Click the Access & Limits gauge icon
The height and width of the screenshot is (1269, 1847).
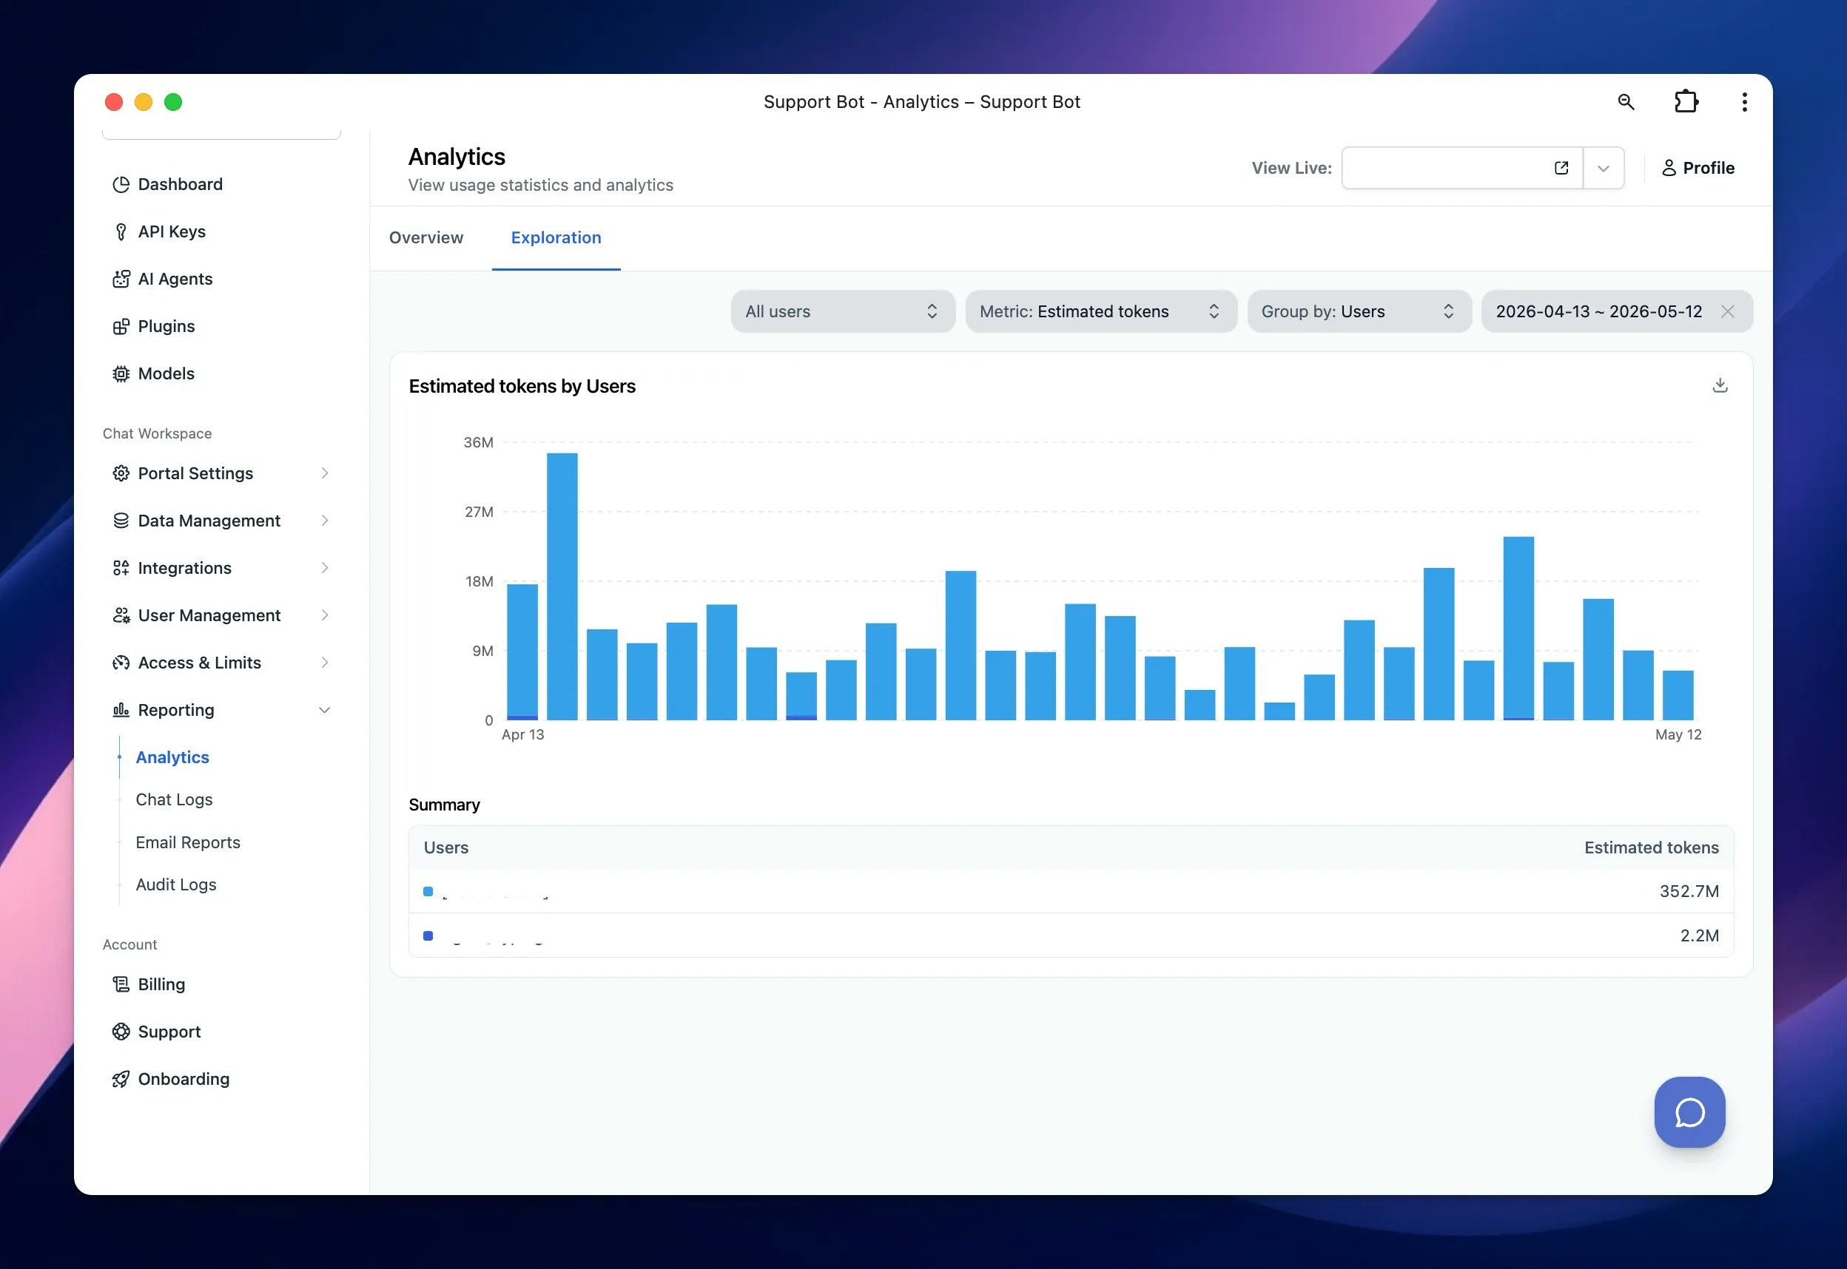[x=121, y=663]
